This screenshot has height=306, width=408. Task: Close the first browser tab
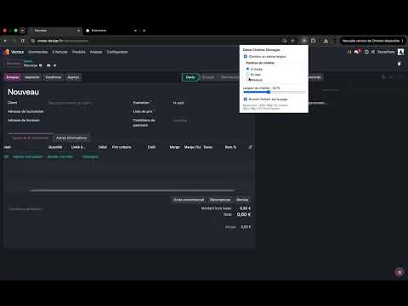pyautogui.click(x=78, y=31)
